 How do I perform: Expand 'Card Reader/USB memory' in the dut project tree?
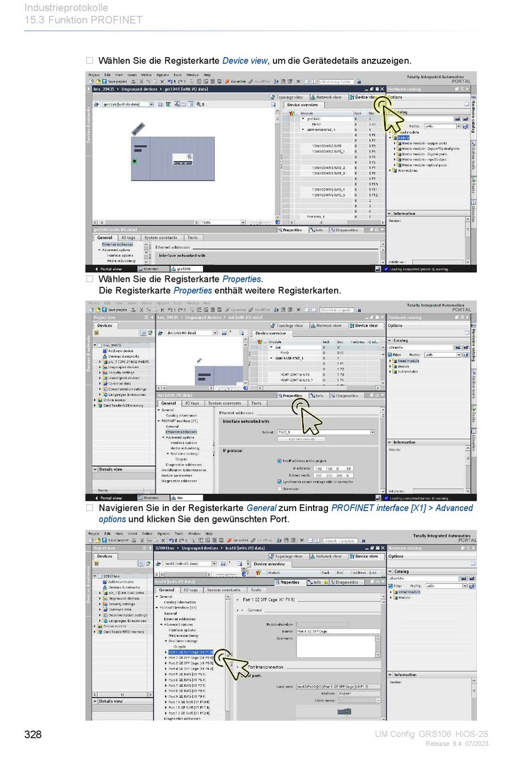[95, 405]
